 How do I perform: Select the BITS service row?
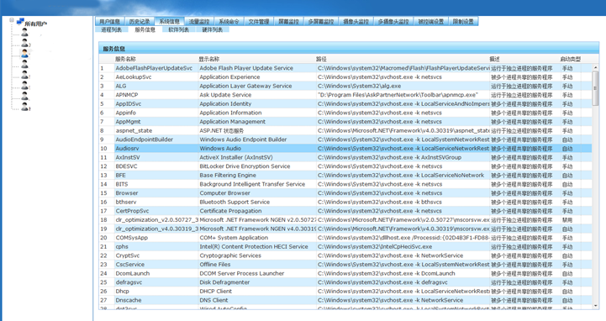[345, 184]
